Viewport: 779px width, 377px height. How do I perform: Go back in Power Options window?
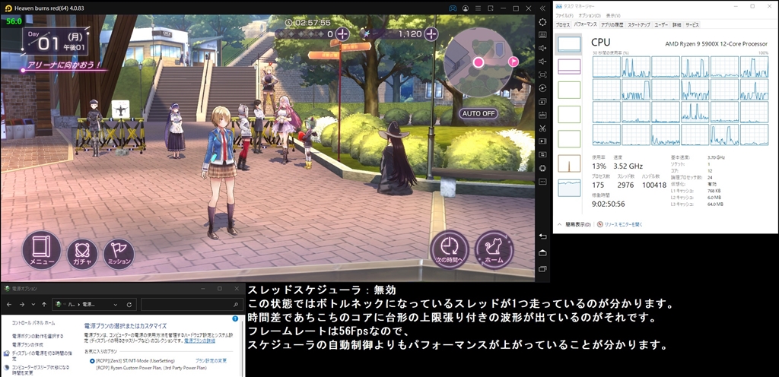tap(9, 304)
